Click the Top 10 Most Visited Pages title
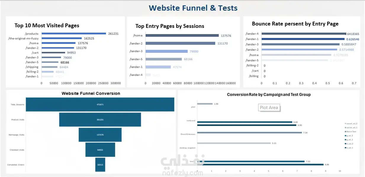Screen dimensions: 365x177 tap(46, 25)
